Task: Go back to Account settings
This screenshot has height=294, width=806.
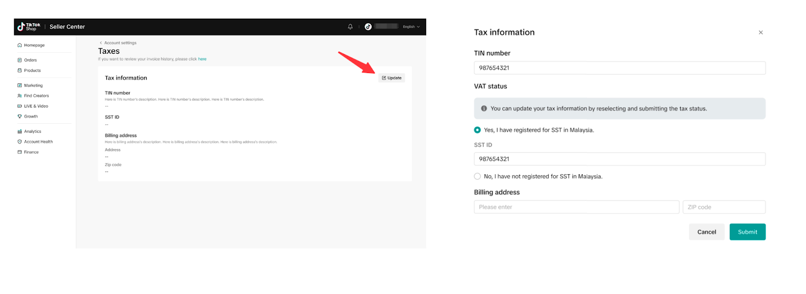Action: click(x=118, y=43)
